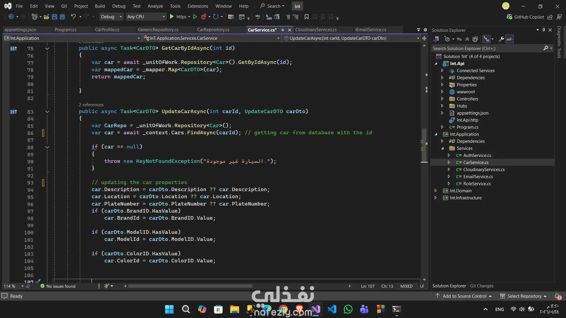The image size is (566, 318).
Task: Collapse the UpdateCarAsync method at line 83
Action: point(47,112)
